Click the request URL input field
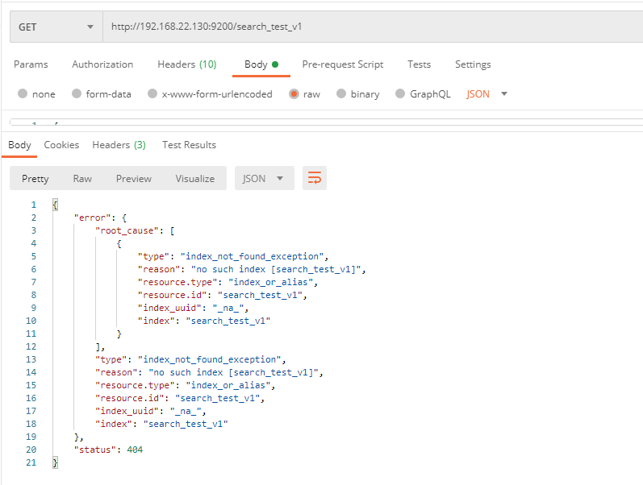Image resolution: width=643 pixels, height=485 pixels. click(373, 27)
